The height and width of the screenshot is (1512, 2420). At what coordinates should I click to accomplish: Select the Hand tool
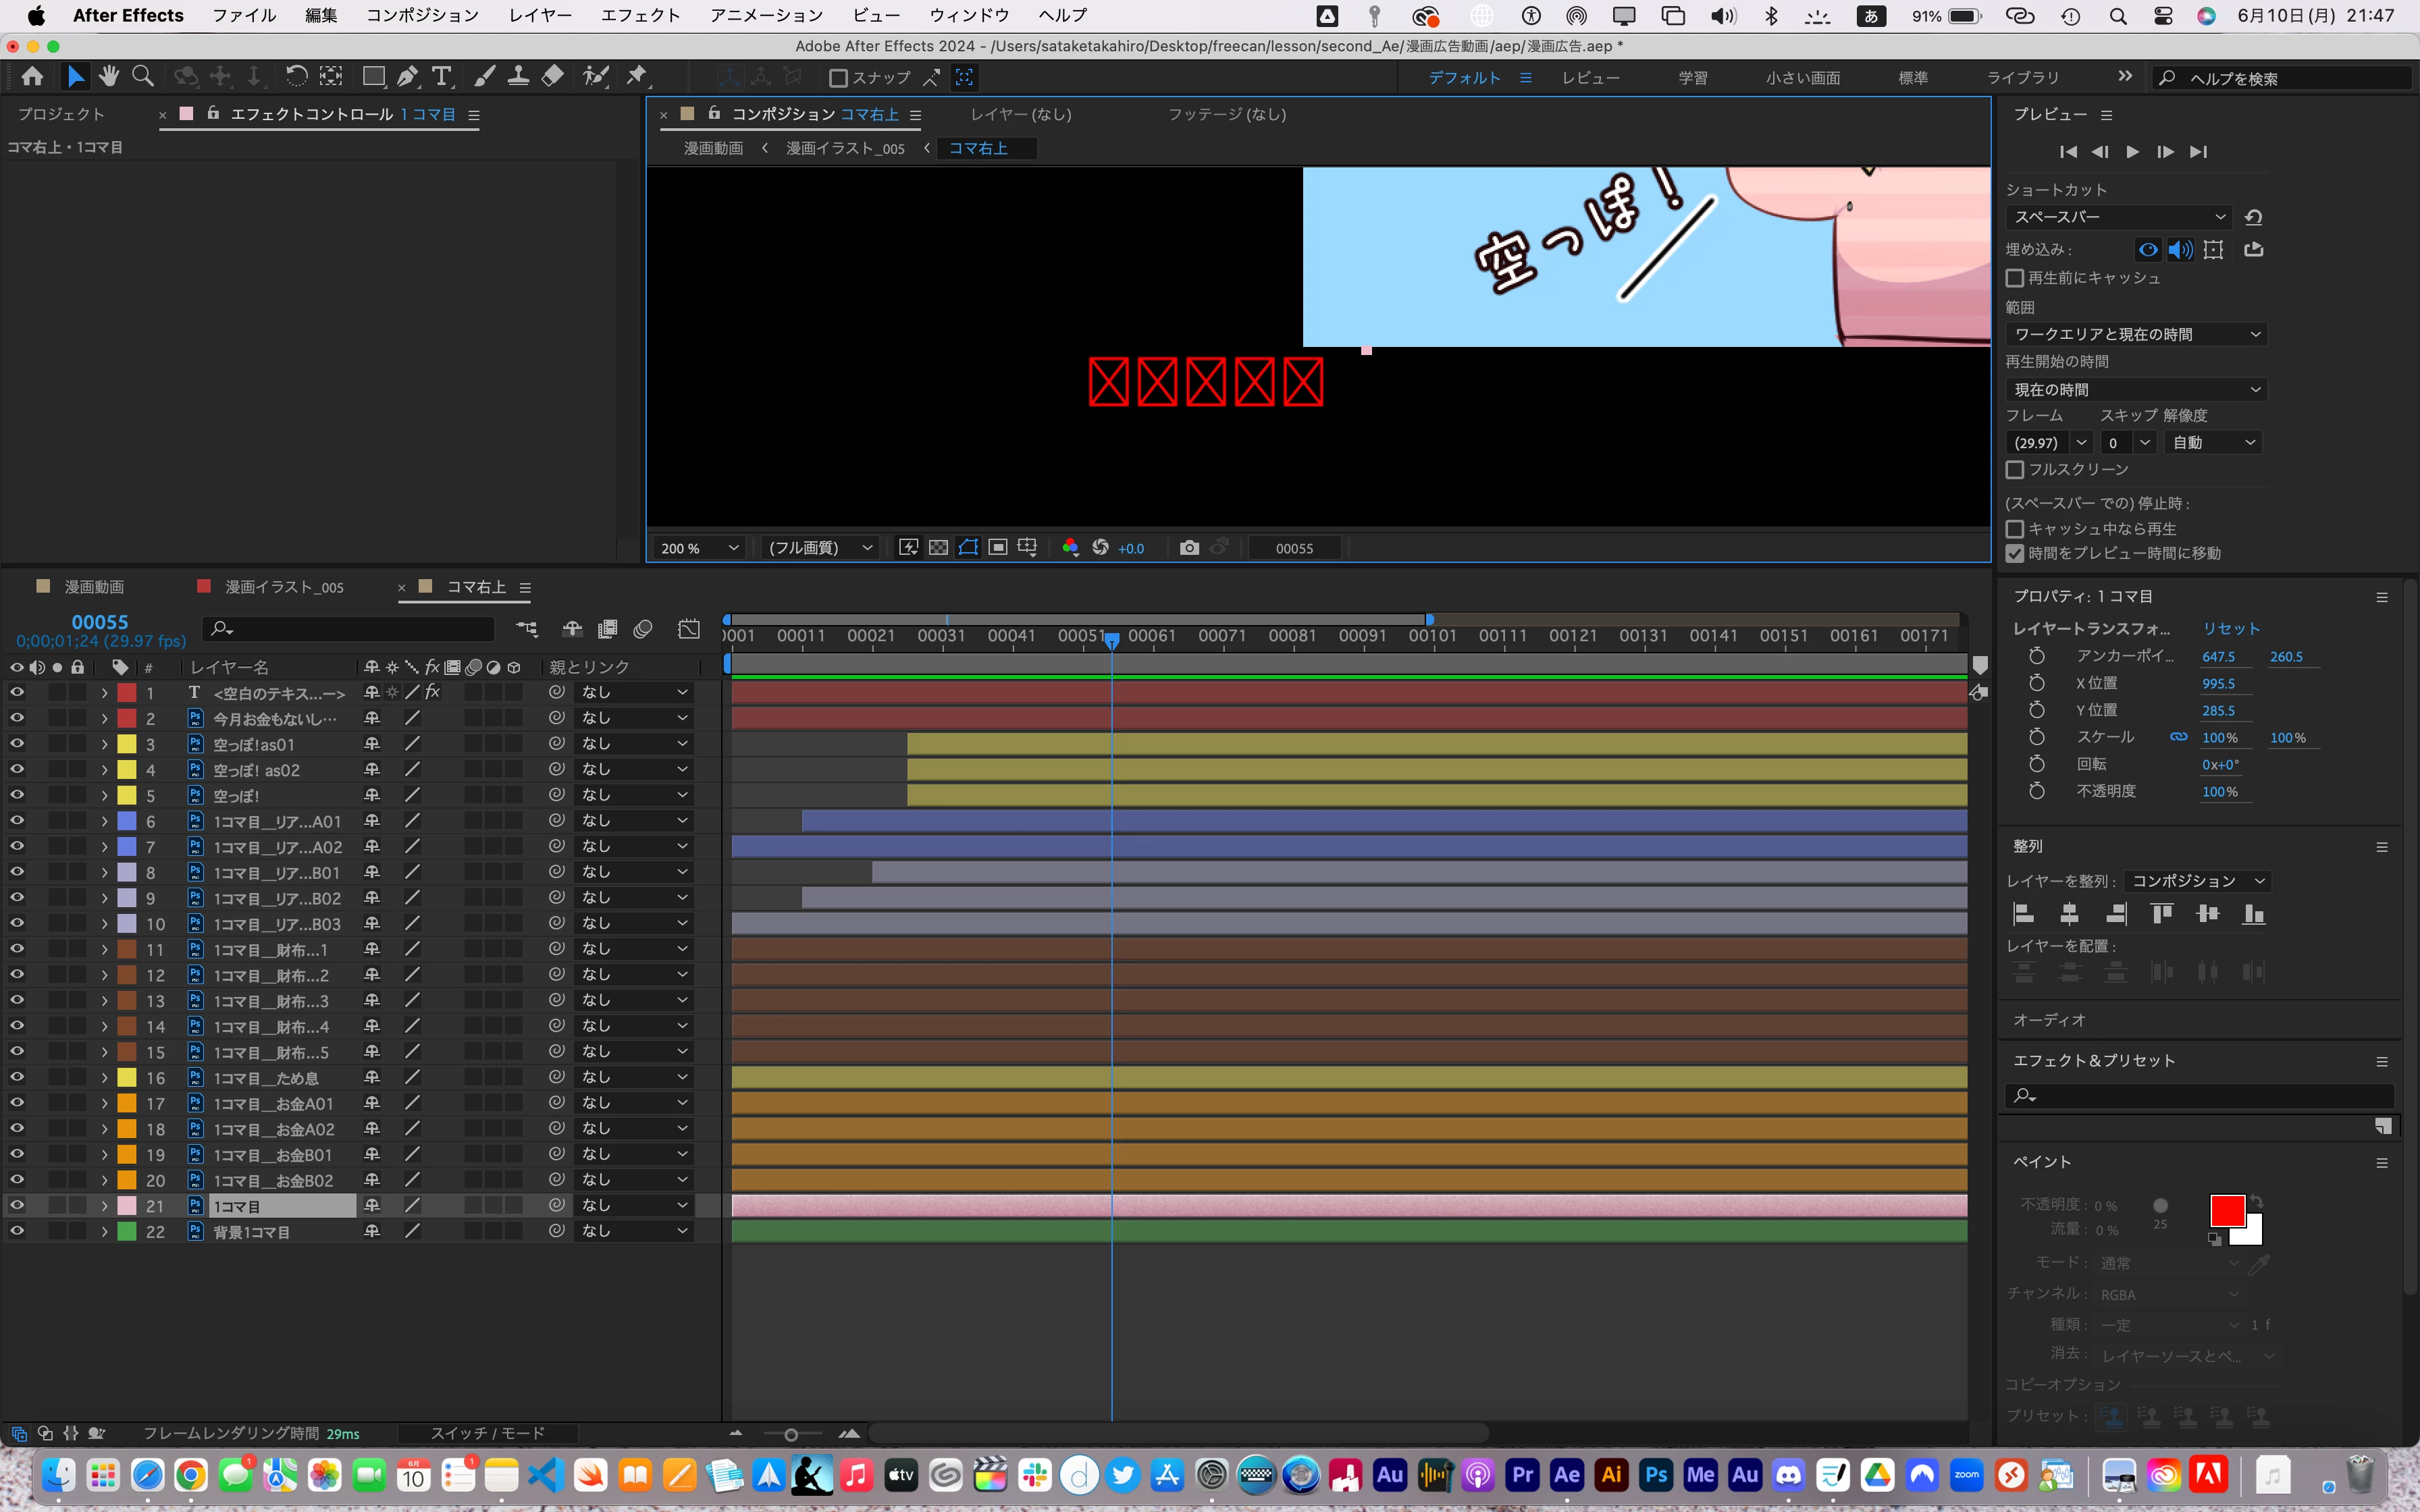109,76
